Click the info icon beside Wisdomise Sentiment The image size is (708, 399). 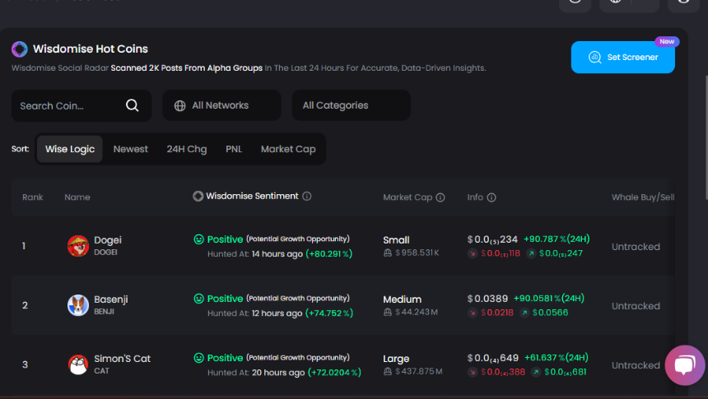tap(307, 196)
